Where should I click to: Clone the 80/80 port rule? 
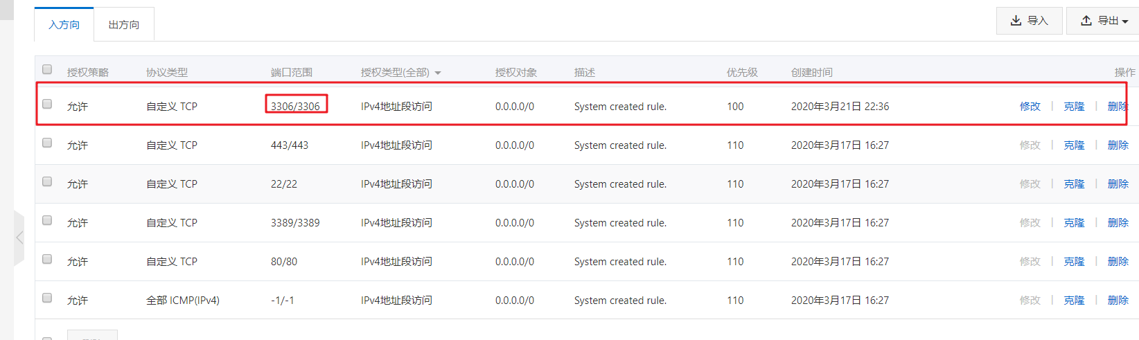1074,262
